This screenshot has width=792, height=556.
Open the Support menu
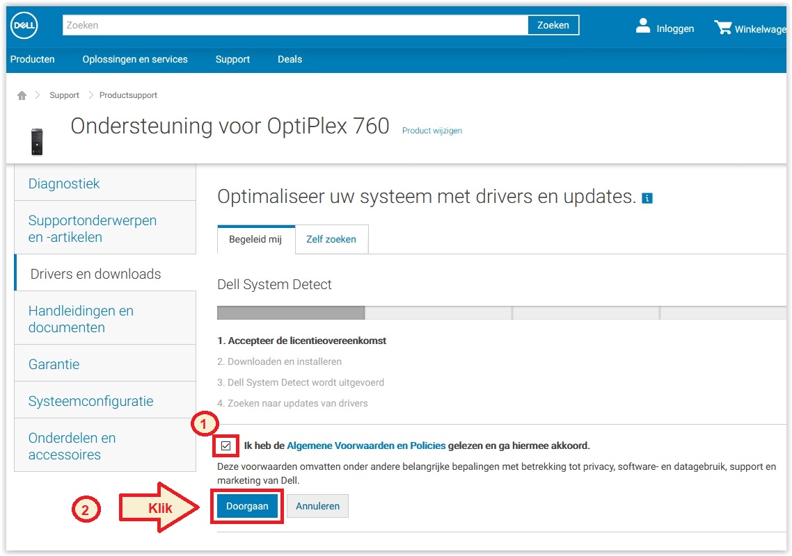pos(232,60)
